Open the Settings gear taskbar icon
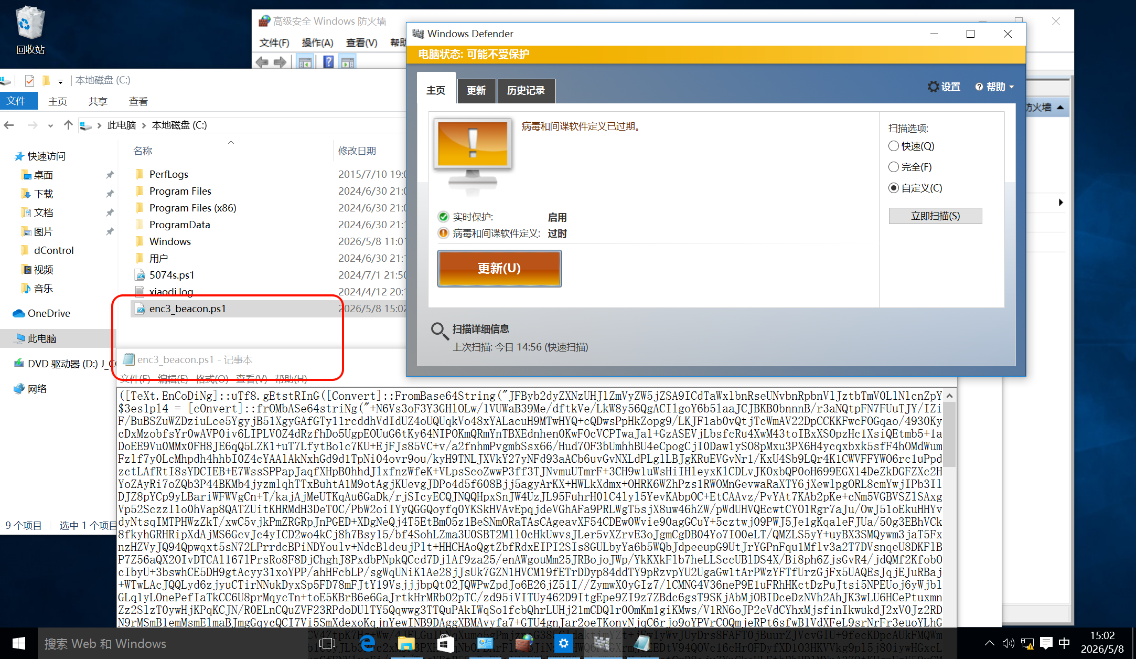Viewport: 1136px width, 659px height. click(x=563, y=643)
